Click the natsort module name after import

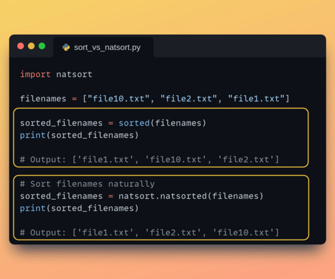[x=74, y=74]
